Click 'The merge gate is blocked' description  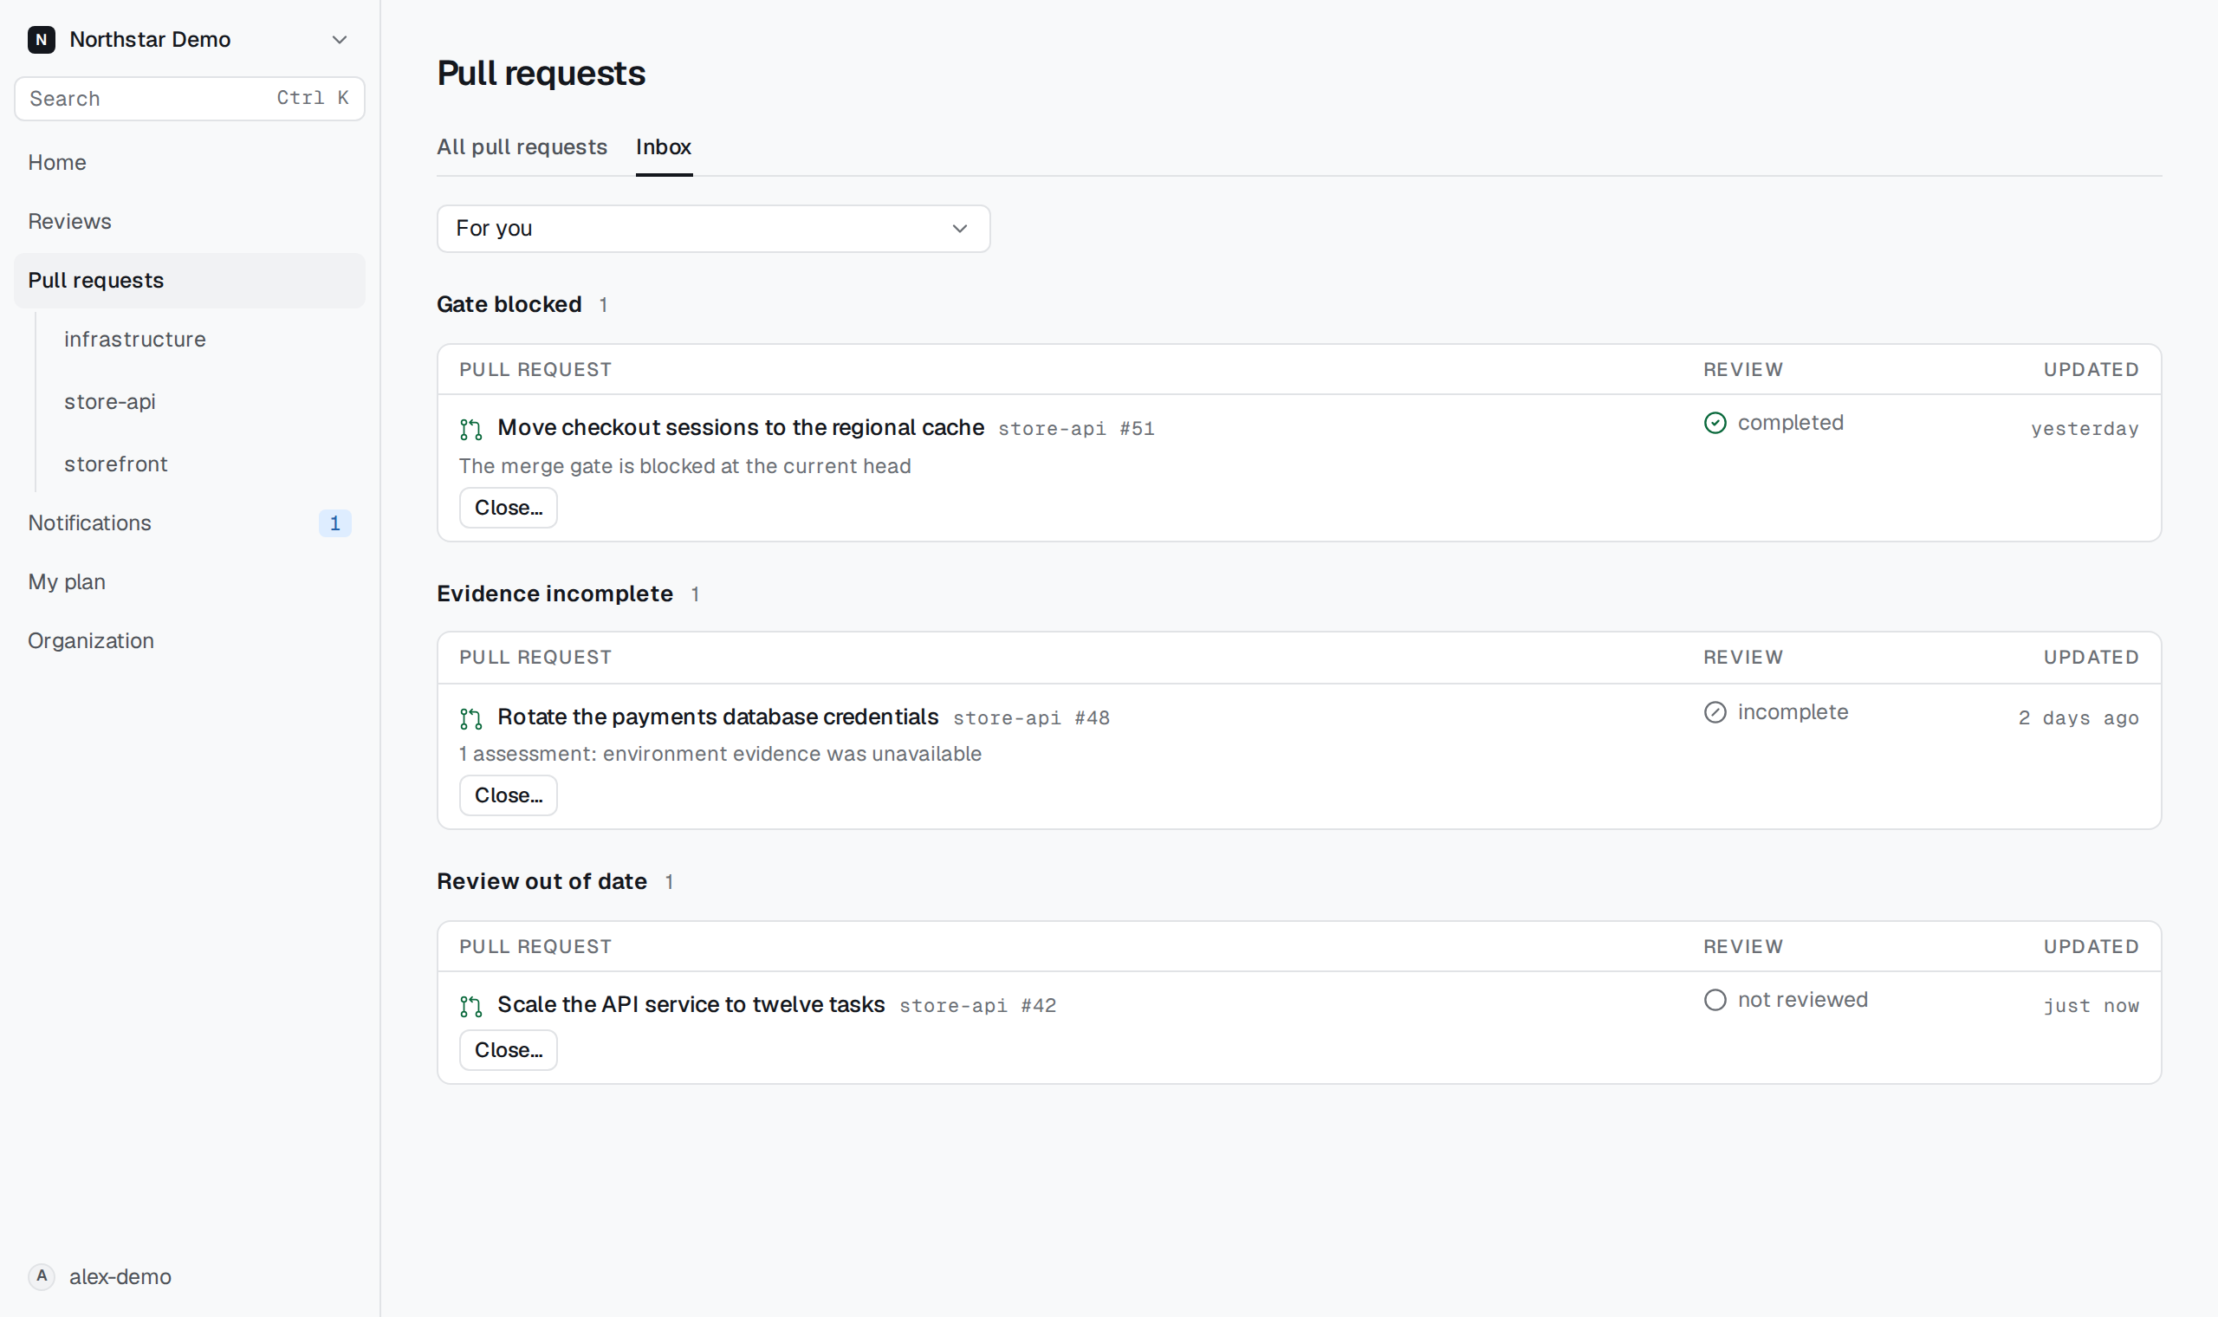pyautogui.click(x=685, y=466)
